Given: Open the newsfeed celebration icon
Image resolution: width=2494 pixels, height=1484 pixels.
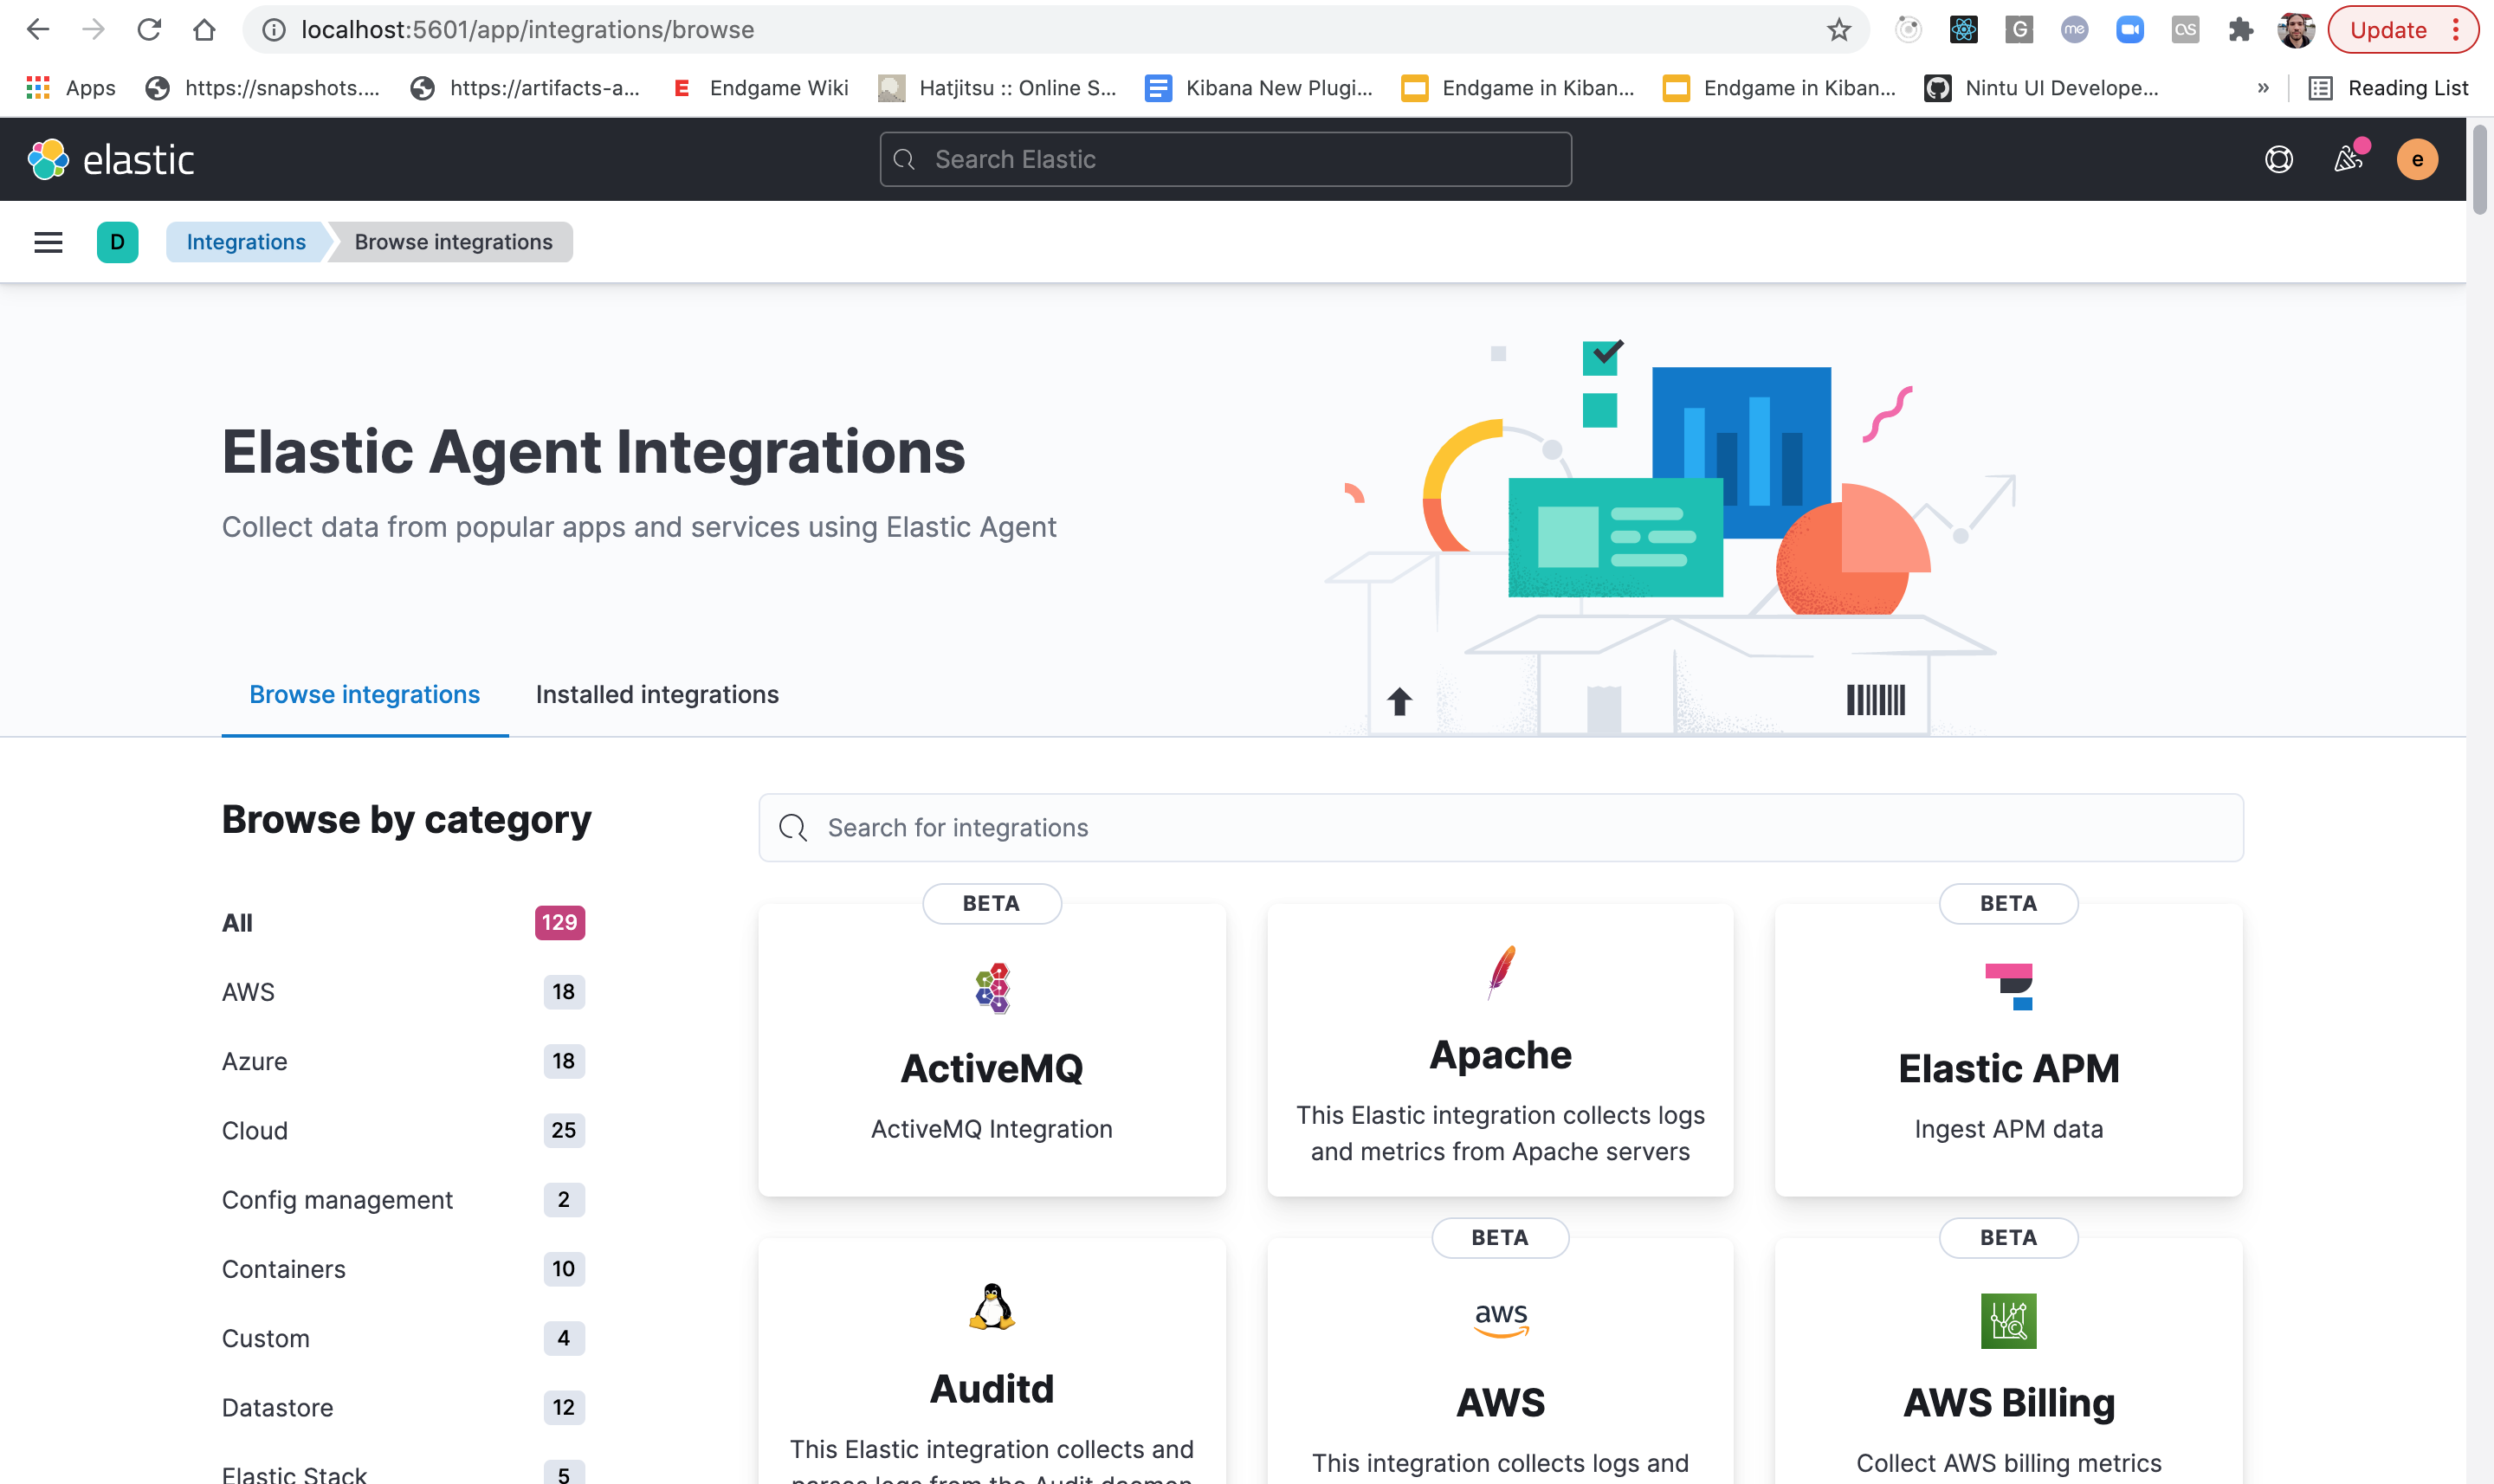Looking at the screenshot, I should click(x=2348, y=160).
